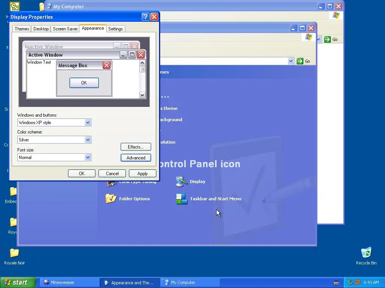
Task: Click the magnifier icon in system tray
Action: pos(357,282)
